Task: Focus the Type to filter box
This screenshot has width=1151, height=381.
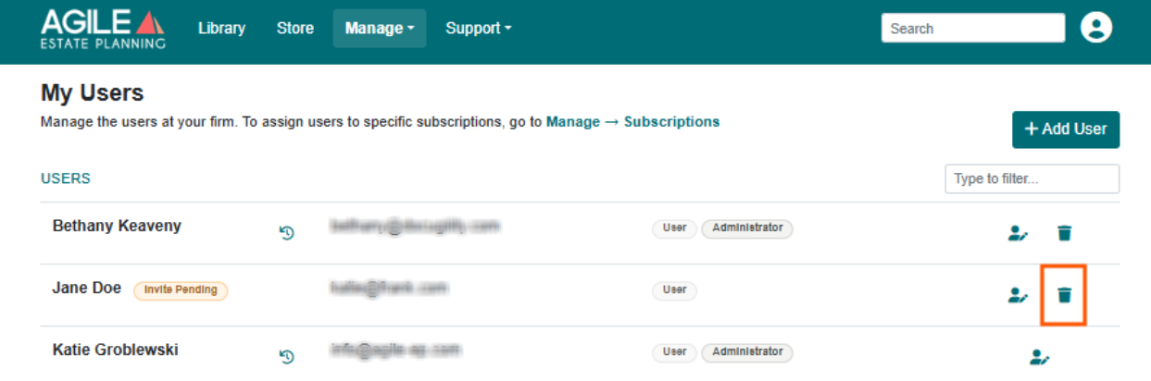Action: pyautogui.click(x=1032, y=178)
